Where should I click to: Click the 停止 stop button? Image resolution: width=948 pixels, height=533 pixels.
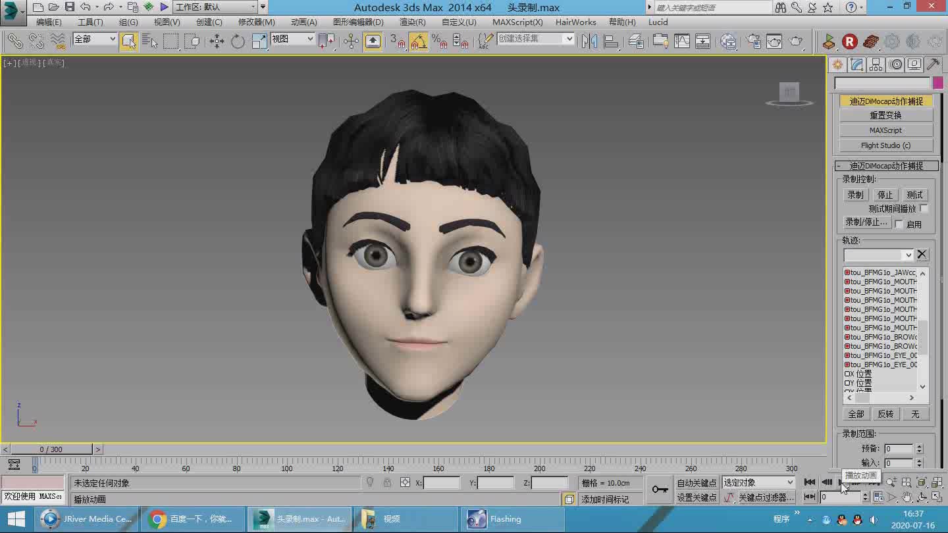[x=885, y=195]
